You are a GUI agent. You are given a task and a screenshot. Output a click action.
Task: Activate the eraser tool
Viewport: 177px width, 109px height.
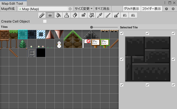(75, 15)
